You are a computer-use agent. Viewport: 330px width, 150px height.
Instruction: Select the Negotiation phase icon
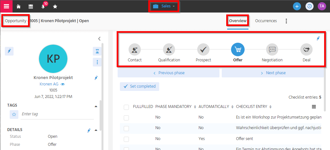click(x=272, y=50)
